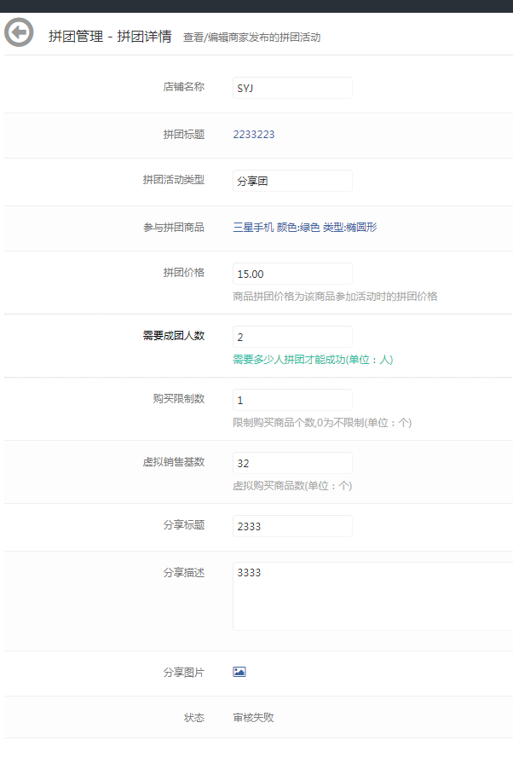Viewport: 513px width, 769px height.
Task: Select the group activity type field 分享团
Action: coord(291,181)
